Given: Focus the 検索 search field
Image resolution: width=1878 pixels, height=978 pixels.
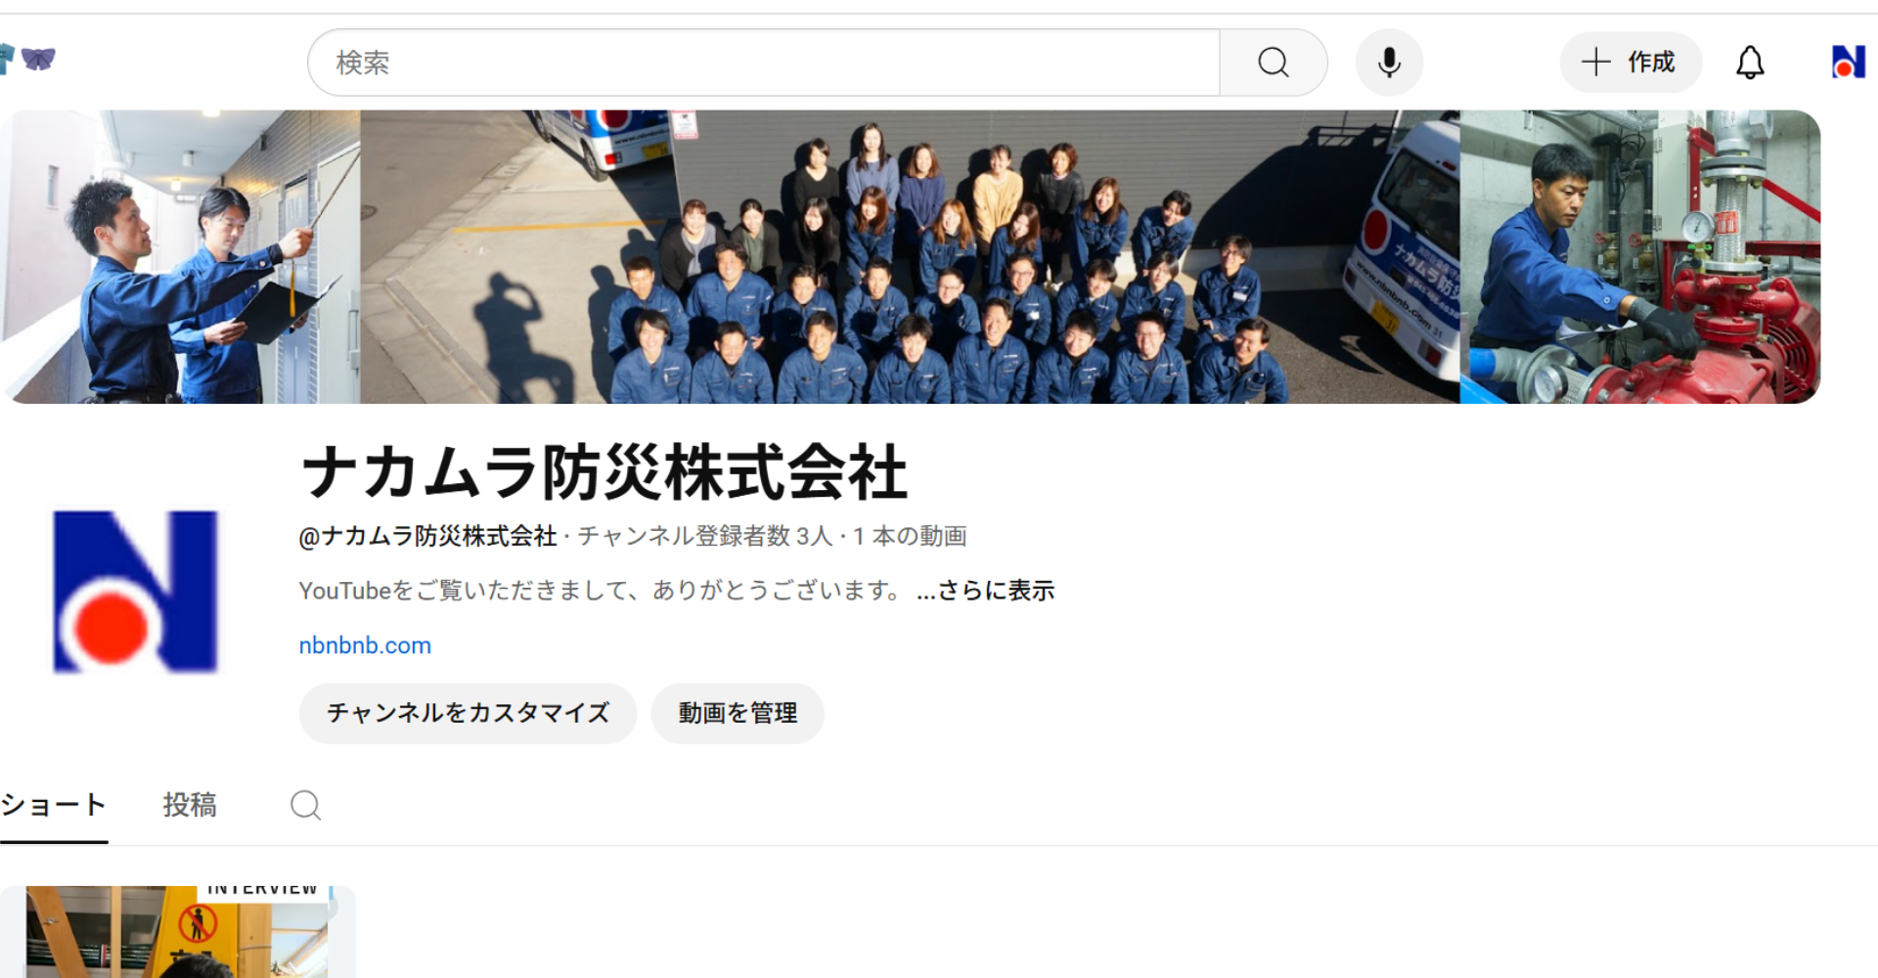Looking at the screenshot, I should click(x=764, y=63).
